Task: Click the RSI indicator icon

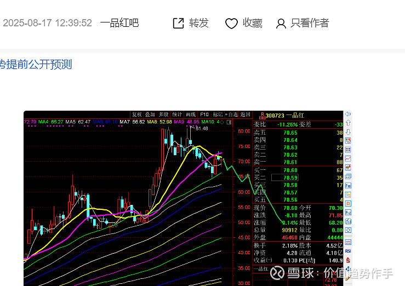Action: point(348,251)
